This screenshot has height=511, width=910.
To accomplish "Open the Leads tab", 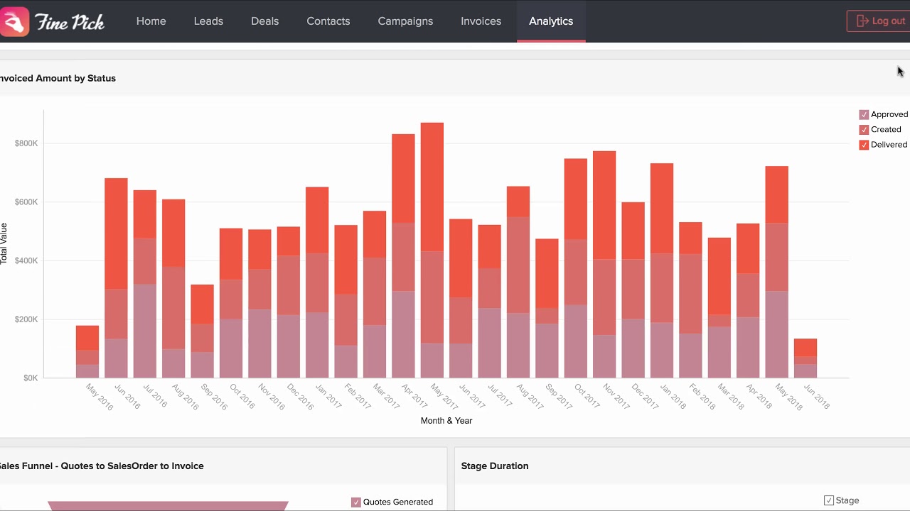I will point(208,21).
